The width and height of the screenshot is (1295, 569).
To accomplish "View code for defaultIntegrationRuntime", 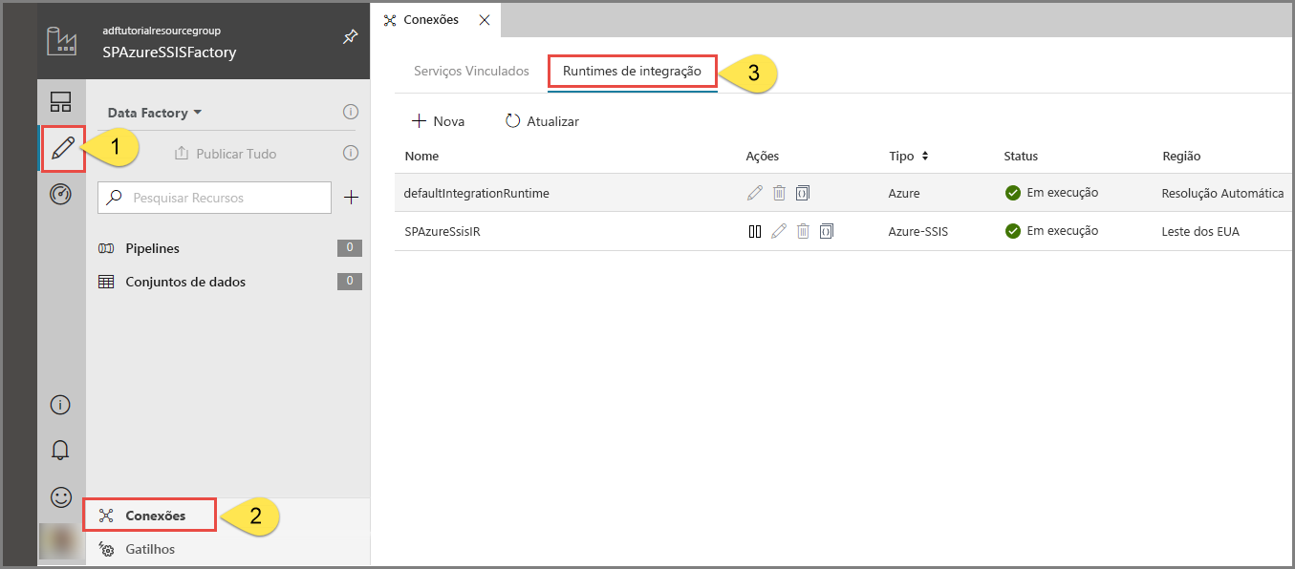I will (803, 193).
